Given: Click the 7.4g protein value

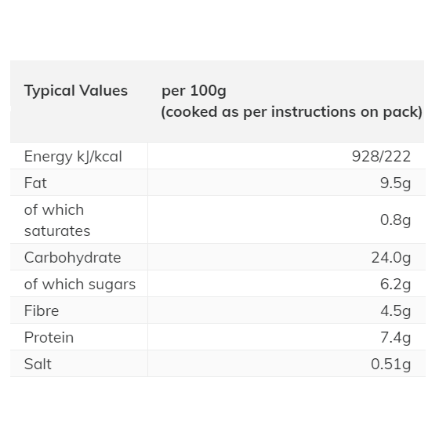Looking at the screenshot, I should 395,337.
